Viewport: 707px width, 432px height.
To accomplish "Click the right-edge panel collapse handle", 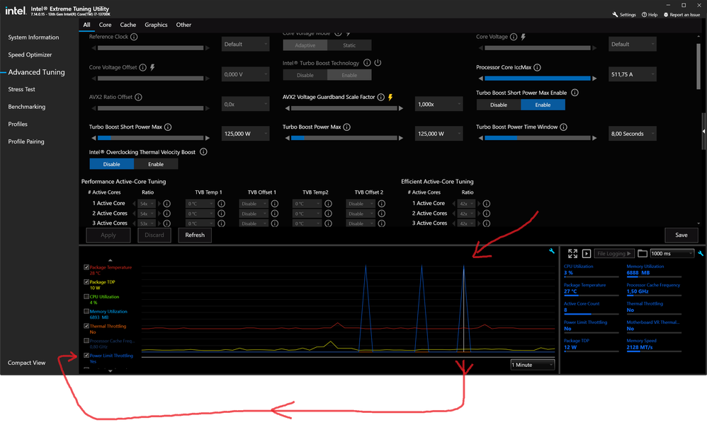I will [x=704, y=132].
